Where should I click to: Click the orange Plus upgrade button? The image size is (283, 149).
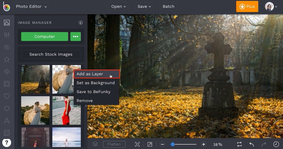click(x=247, y=7)
